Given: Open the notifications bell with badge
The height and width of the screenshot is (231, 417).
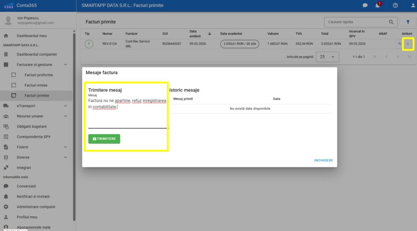Looking at the screenshot, I should tap(377, 6).
